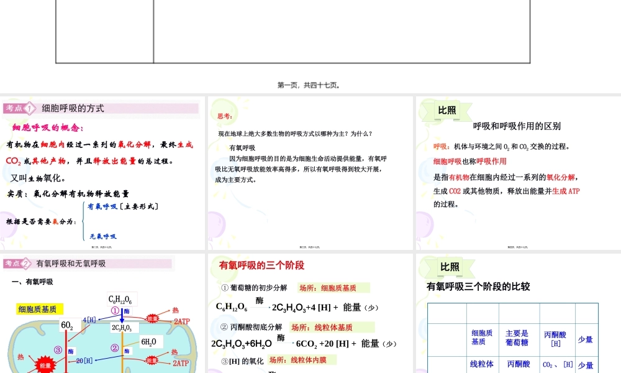Open the 思考 question slide
621x373 pixels.
coord(310,173)
